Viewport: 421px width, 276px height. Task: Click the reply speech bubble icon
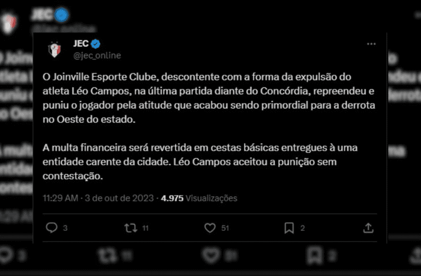[52, 228]
